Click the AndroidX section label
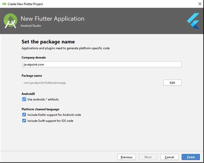This screenshot has width=204, height=163. [28, 94]
